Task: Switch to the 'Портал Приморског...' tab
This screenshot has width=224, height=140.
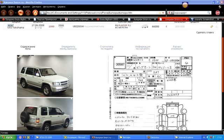Action: coord(47,19)
